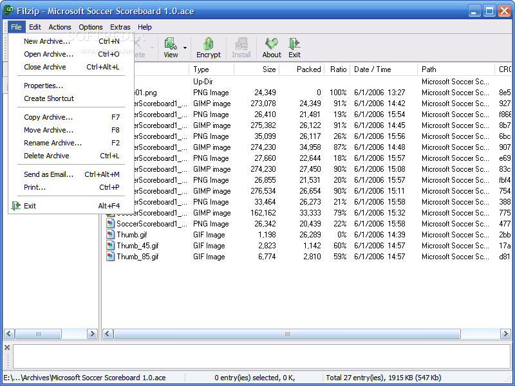515x386 pixels.
Task: Click right arrow of folder pane scrollbar
Action: (92, 334)
